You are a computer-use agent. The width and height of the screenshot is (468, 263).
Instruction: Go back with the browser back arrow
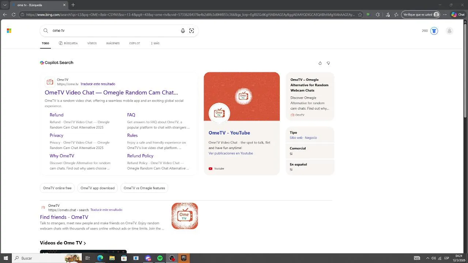click(5, 15)
